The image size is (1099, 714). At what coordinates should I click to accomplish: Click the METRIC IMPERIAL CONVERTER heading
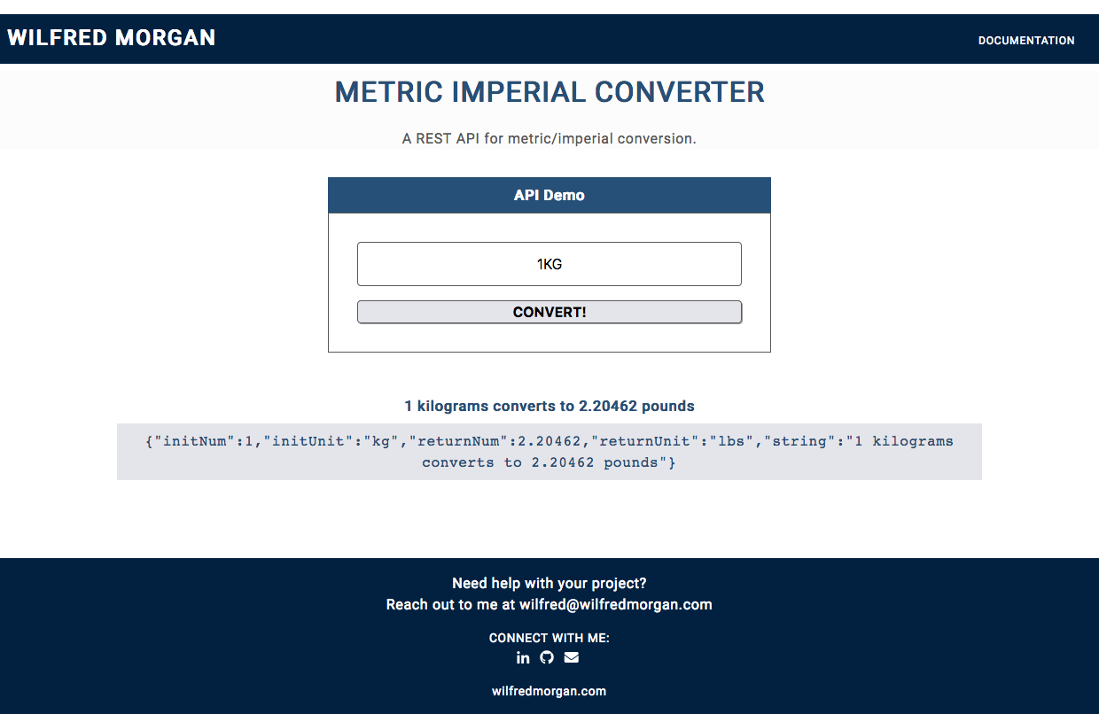[x=549, y=92]
